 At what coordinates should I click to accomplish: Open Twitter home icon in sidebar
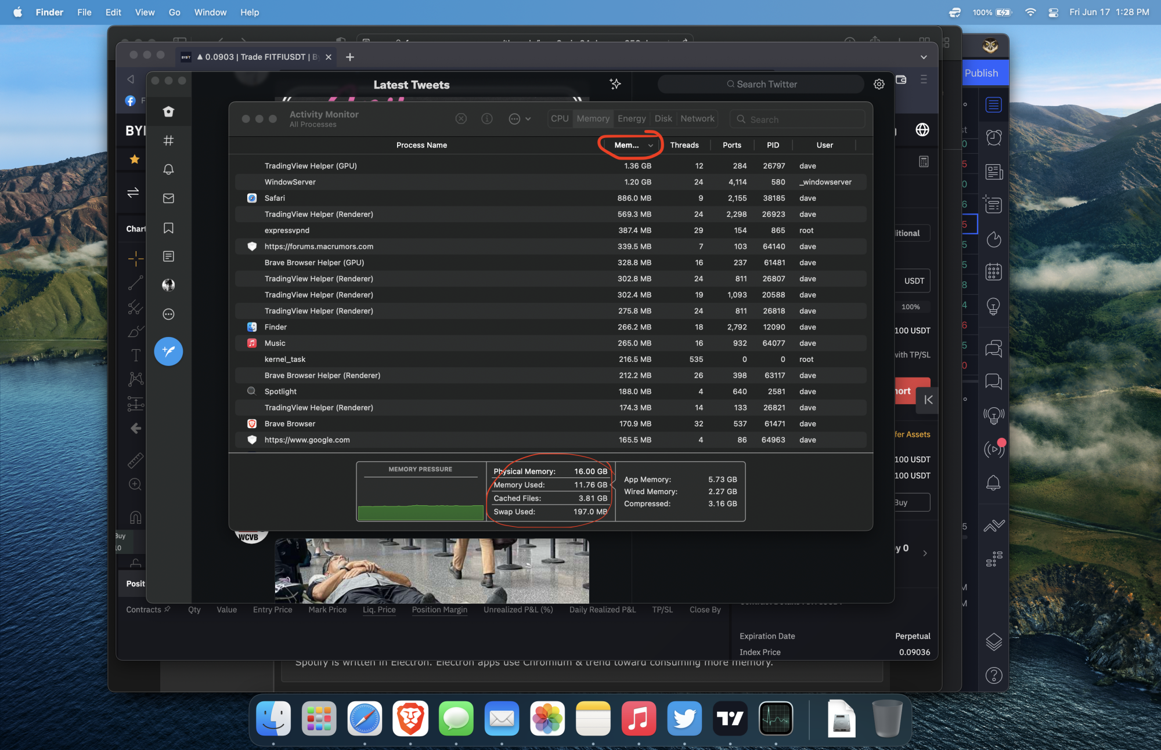(168, 111)
